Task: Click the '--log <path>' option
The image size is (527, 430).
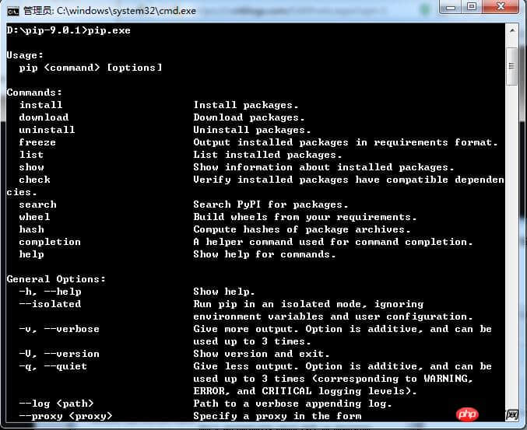Action: coord(57,404)
